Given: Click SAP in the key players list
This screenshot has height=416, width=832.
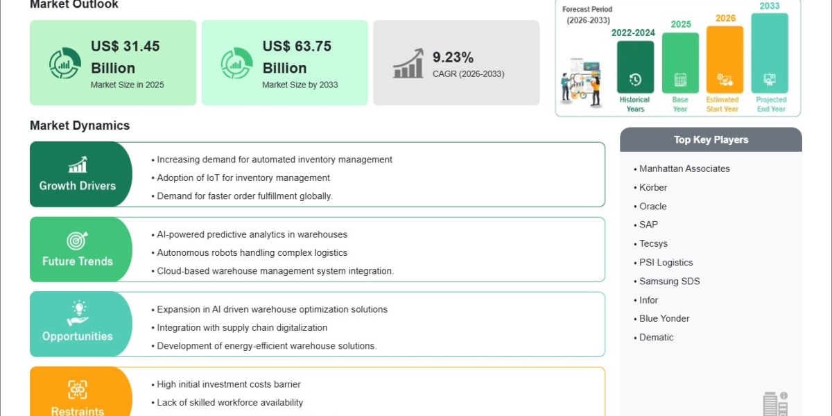Looking at the screenshot, I should pos(649,225).
